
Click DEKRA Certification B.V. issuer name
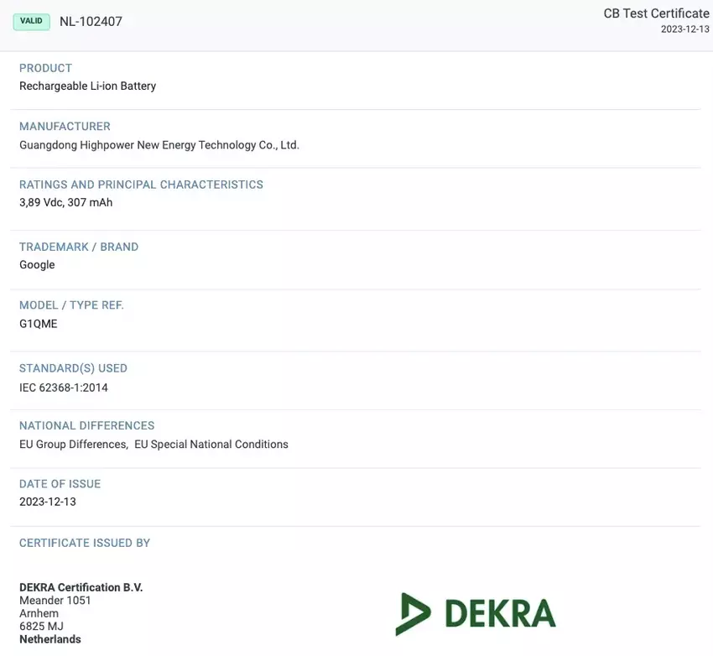pyautogui.click(x=81, y=587)
